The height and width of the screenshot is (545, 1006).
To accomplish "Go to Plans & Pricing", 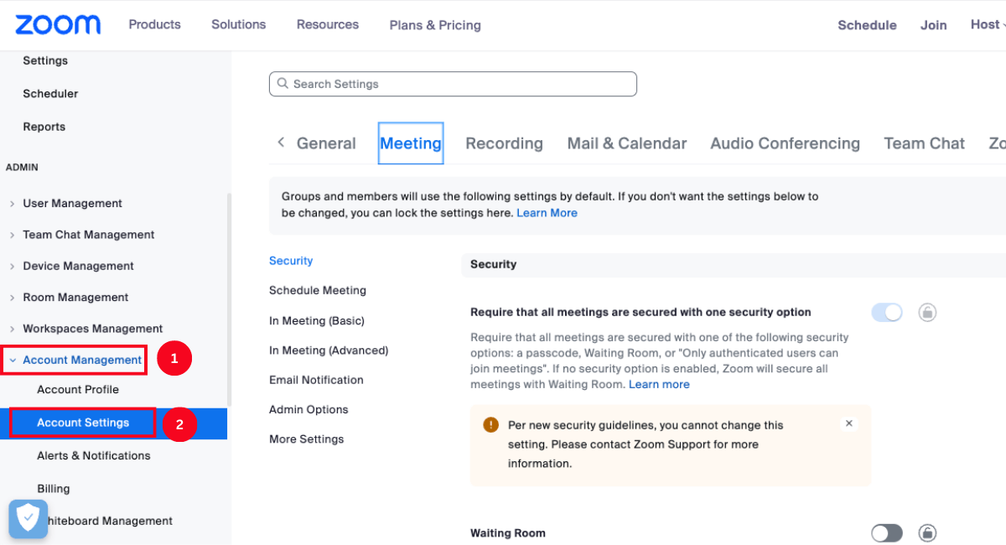I will pos(435,25).
